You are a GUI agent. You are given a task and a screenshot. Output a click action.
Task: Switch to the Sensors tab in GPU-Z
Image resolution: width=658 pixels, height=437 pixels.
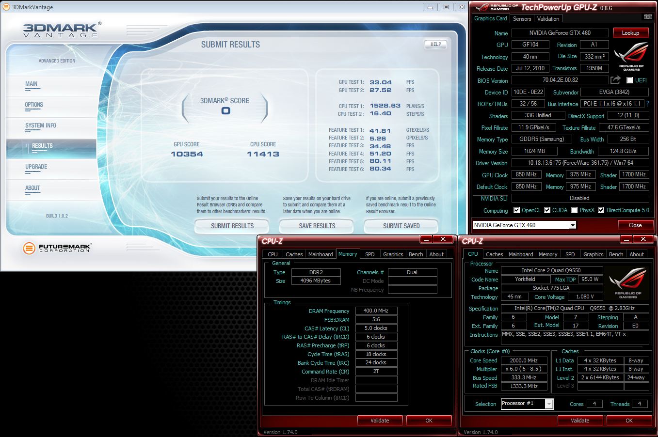[x=522, y=19]
